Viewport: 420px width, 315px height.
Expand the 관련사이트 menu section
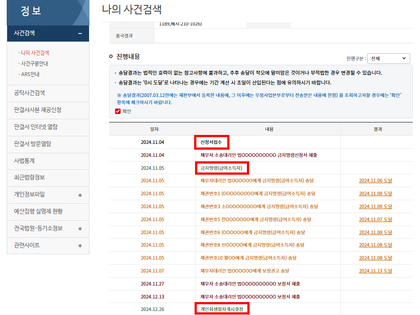27,245
